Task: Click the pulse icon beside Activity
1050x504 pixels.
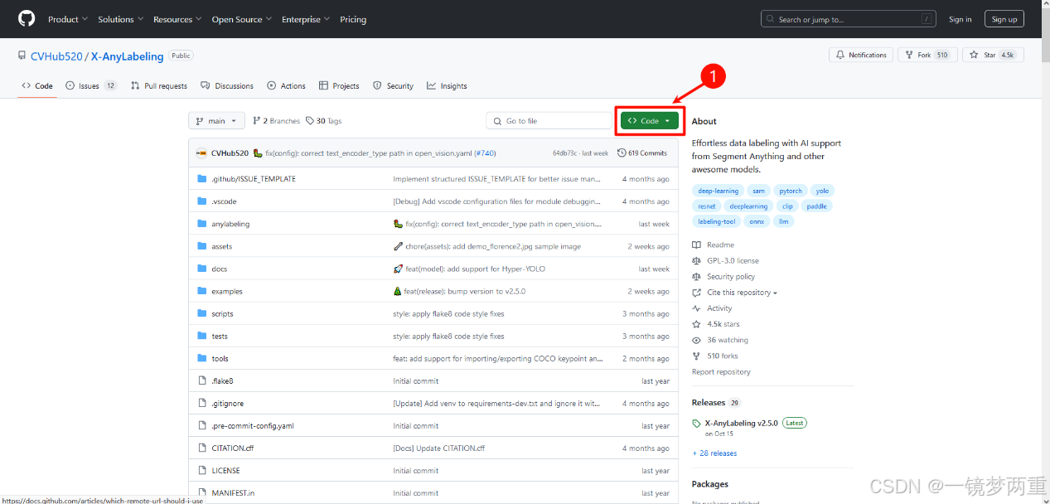Action: pos(697,308)
